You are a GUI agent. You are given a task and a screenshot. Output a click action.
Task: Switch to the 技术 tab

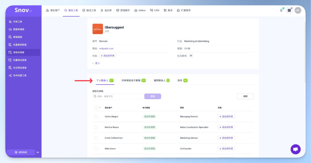pos(182,81)
